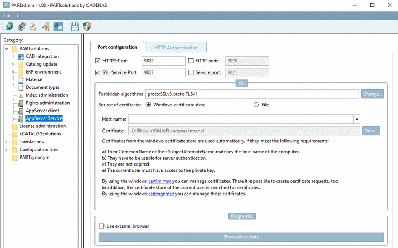
Task: Click the eCATALOGsolutions folder icon
Action: tap(15, 134)
